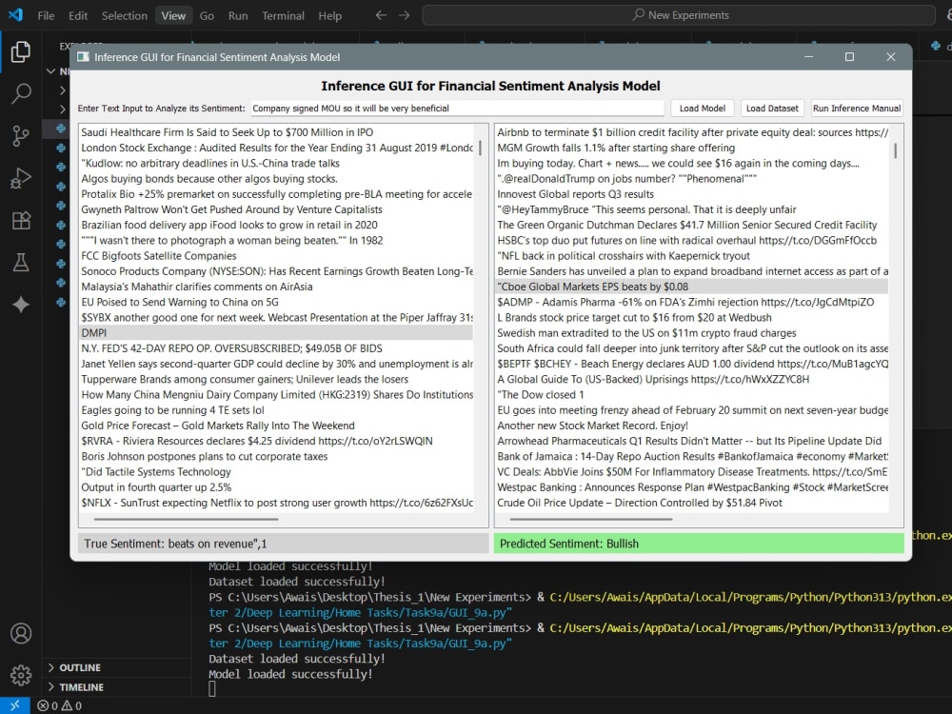Viewport: 952px width, 714px height.
Task: Open the sparkle AI assistant view
Action: (x=21, y=305)
